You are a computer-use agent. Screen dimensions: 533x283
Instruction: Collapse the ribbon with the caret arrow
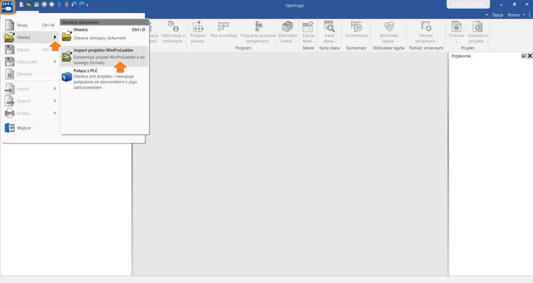click(487, 15)
